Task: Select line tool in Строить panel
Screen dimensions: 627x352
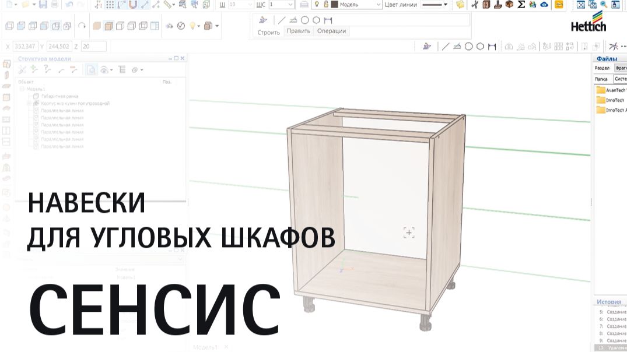Action: (x=282, y=20)
